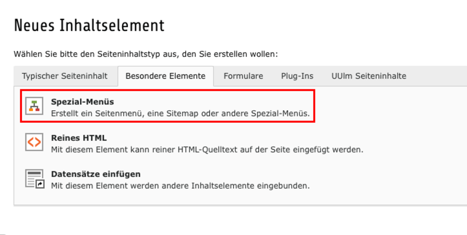Screen dimensions: 467x235
Task: Choose the Spezial-Menüs title link
Action: [x=83, y=102]
